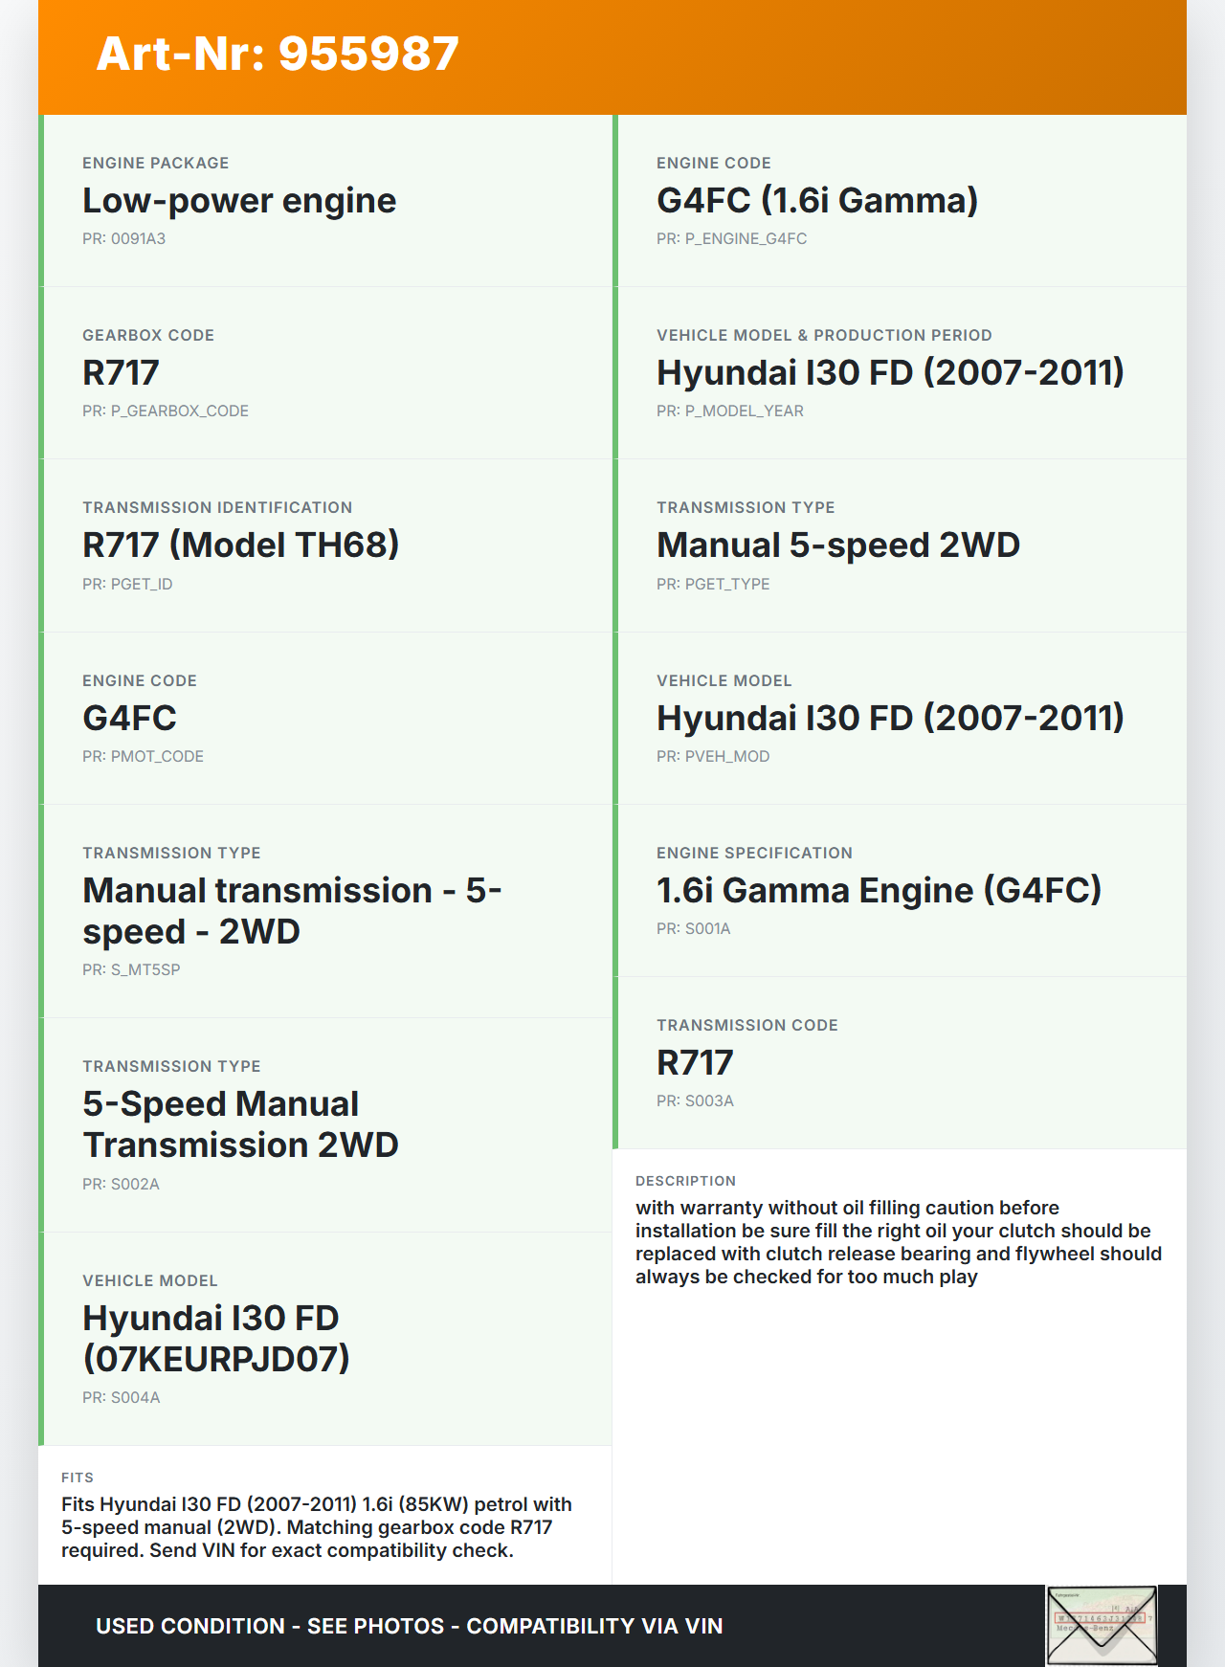Click the 5-Speed Manual Transmission 2WD entry
This screenshot has height=1667, width=1225.
click(x=240, y=1124)
